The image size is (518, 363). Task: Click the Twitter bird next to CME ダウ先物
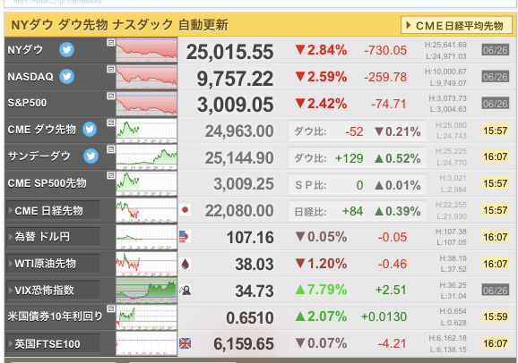pyautogui.click(x=90, y=130)
